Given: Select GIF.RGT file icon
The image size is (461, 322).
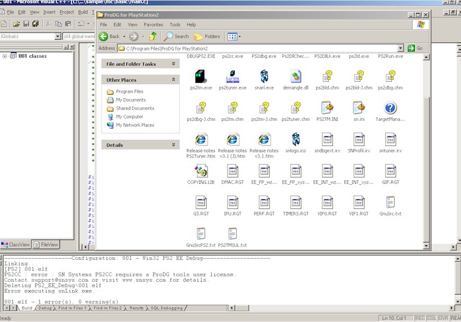Looking at the screenshot, I should tap(390, 171).
